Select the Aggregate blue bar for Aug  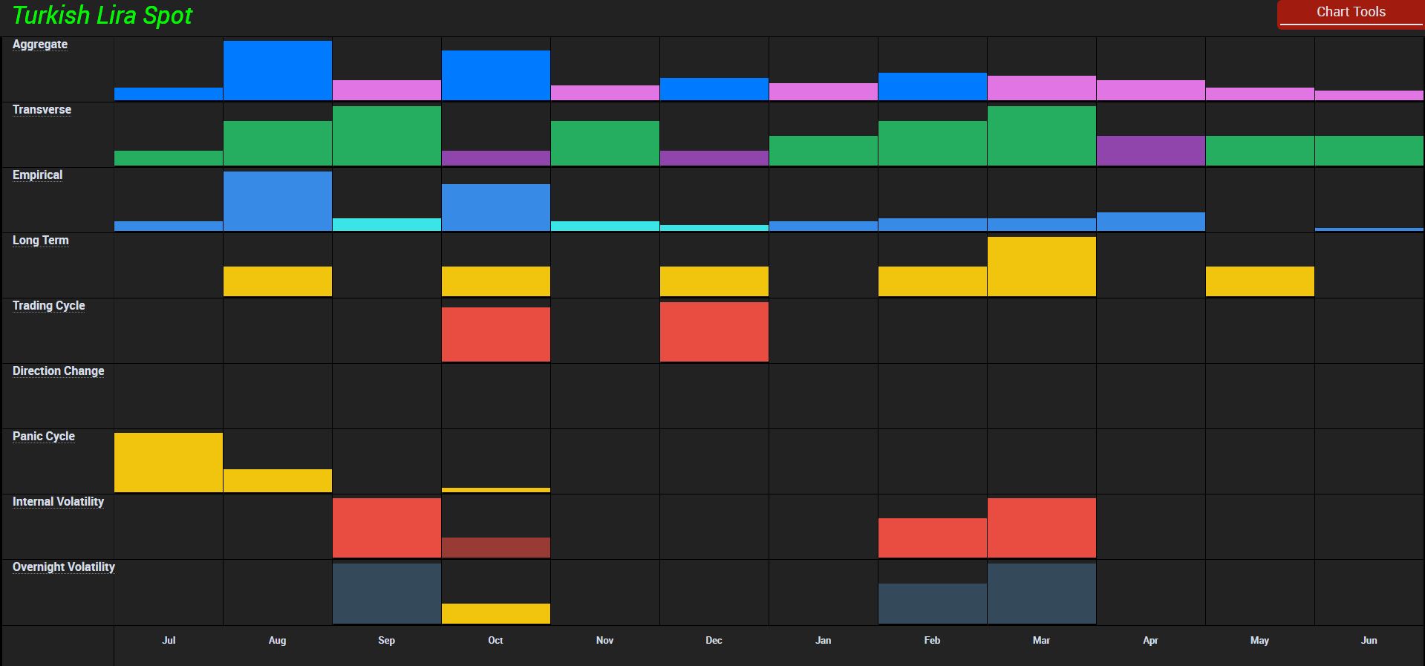(x=278, y=71)
